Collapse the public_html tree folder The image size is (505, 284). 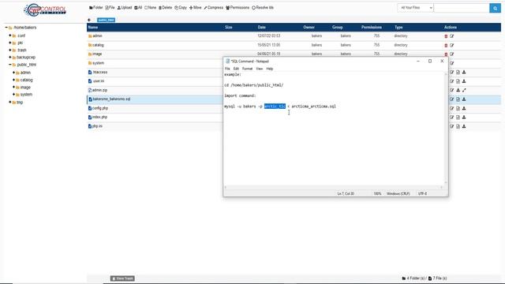(10, 65)
